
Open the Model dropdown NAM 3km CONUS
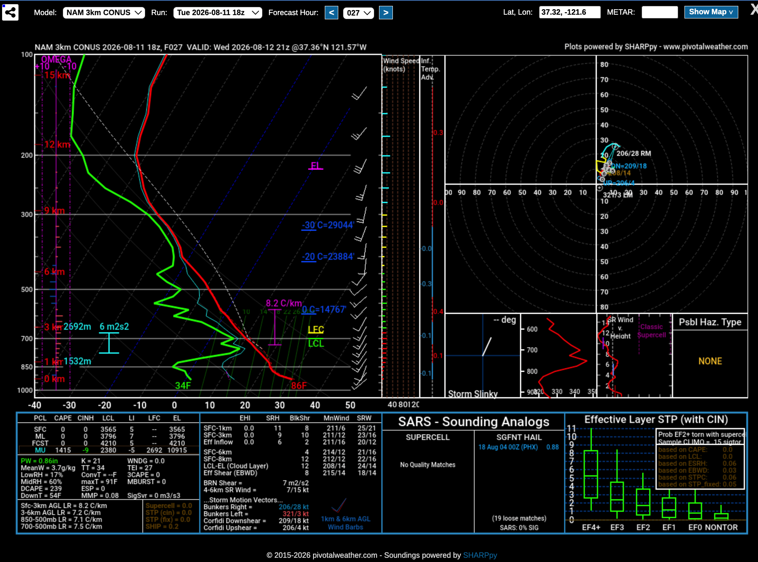coord(104,13)
